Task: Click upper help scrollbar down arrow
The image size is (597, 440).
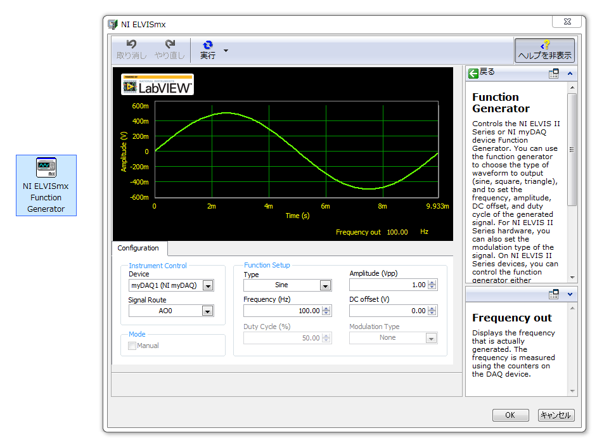Action: [572, 277]
